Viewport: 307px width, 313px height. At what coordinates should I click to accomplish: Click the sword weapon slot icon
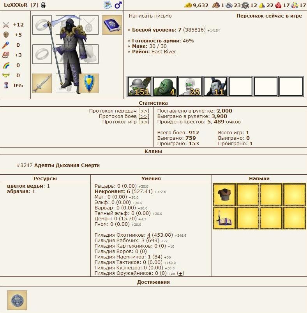(42, 83)
